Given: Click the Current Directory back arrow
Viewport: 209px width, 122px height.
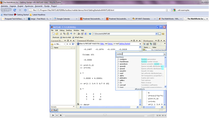Looking at the screenshot, I should click(67, 44).
